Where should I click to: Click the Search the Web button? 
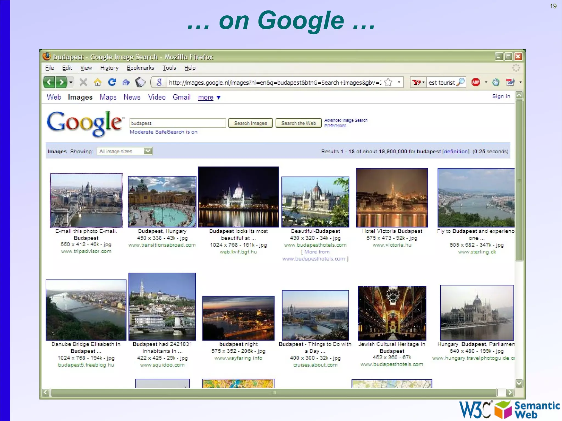coord(299,123)
